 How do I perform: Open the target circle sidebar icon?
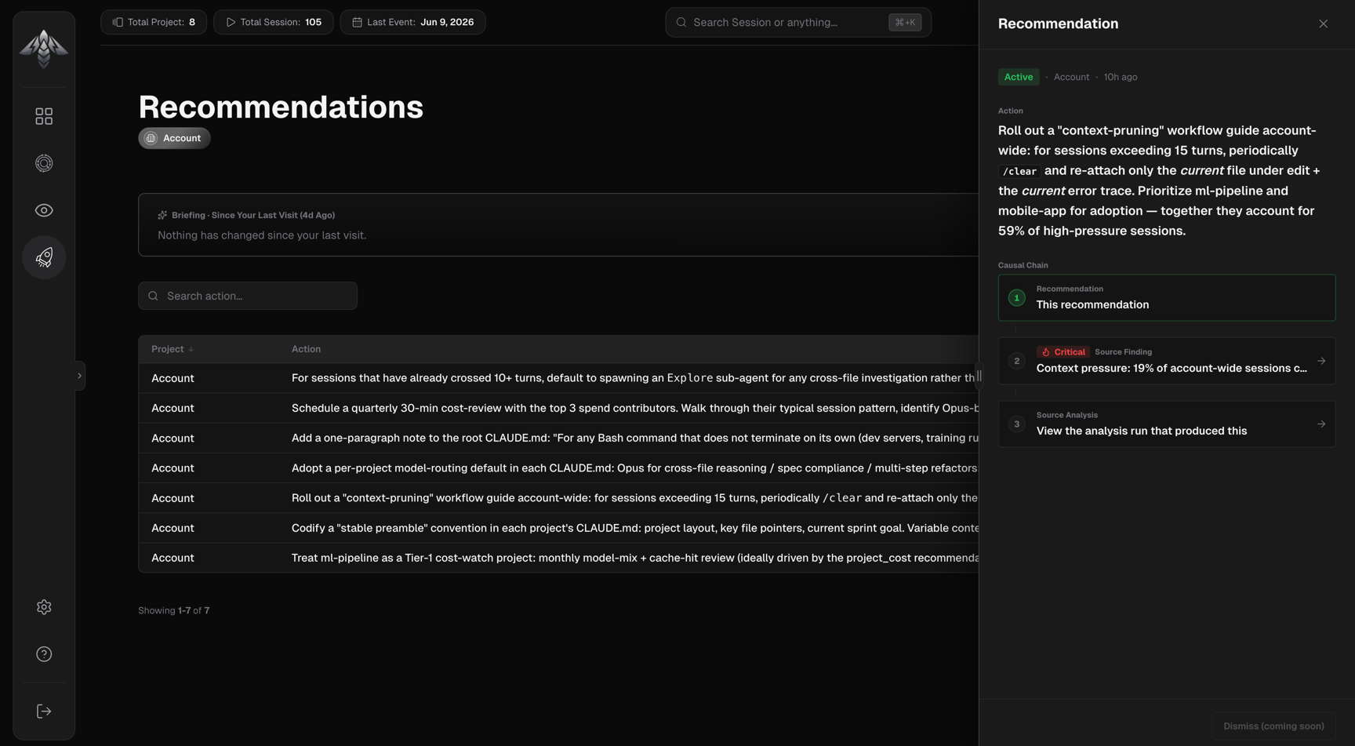[x=44, y=163]
